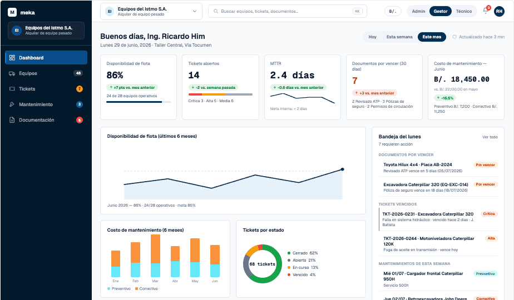Click the meka logo icon
The image size is (514, 300).
(12, 12)
